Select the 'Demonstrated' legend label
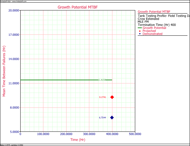This screenshot has width=190, height=146. click(x=152, y=34)
